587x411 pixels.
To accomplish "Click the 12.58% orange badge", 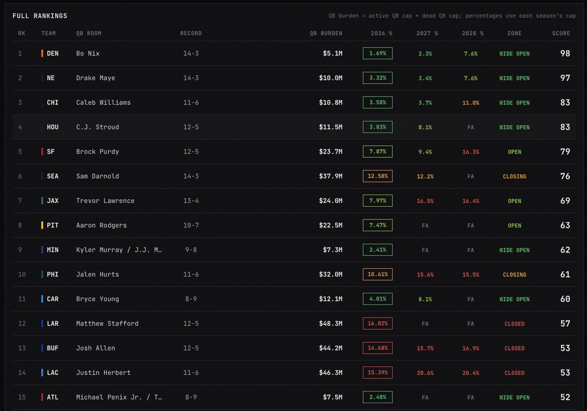I will click(377, 176).
